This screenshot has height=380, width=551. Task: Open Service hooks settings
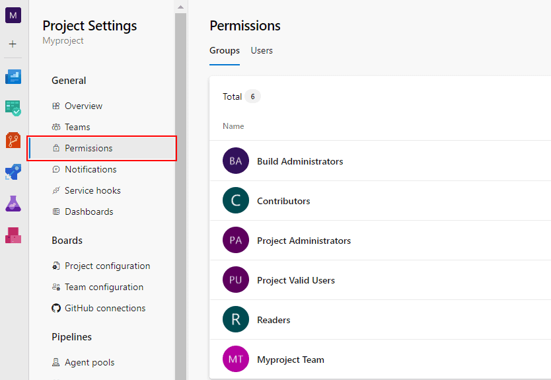coord(92,190)
